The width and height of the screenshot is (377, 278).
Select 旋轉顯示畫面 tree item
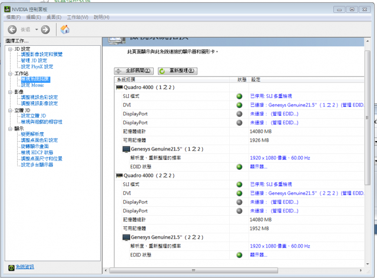[x=35, y=146]
